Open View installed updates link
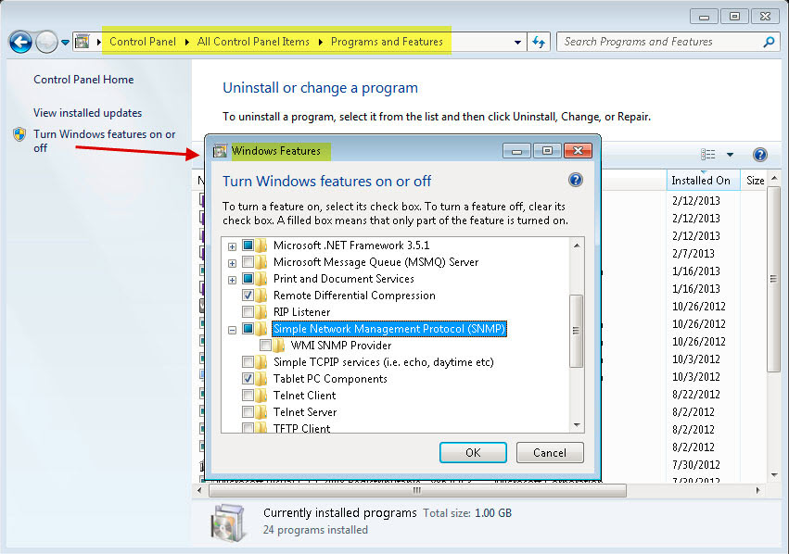The width and height of the screenshot is (789, 554). tap(87, 113)
